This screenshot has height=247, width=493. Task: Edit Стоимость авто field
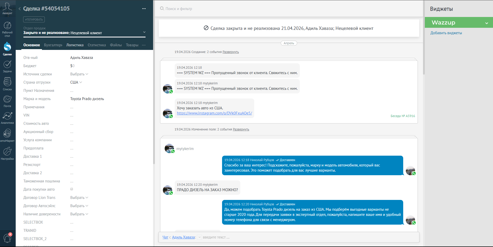pyautogui.click(x=72, y=123)
